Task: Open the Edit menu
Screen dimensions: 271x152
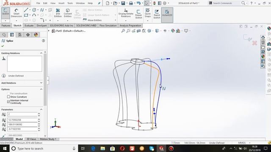Action: (45, 3)
